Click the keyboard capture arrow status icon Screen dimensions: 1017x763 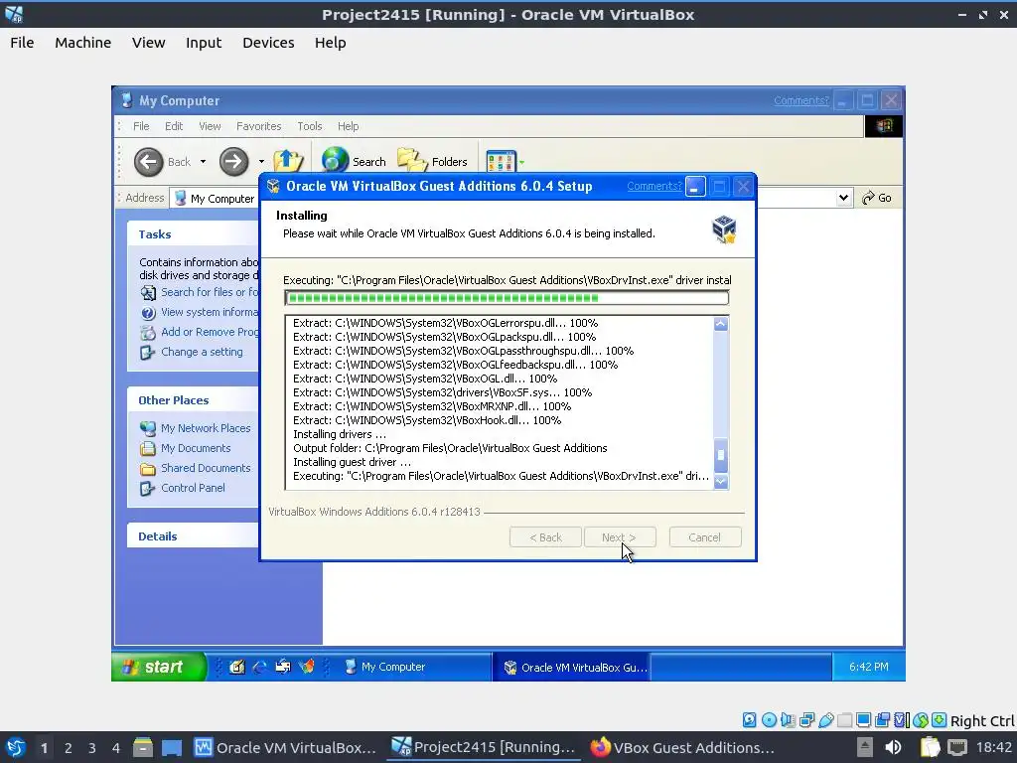[x=940, y=719]
